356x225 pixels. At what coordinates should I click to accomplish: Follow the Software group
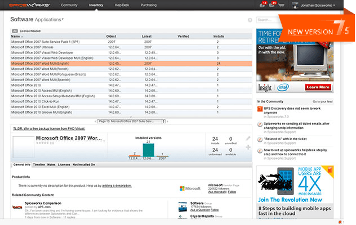click(215, 210)
